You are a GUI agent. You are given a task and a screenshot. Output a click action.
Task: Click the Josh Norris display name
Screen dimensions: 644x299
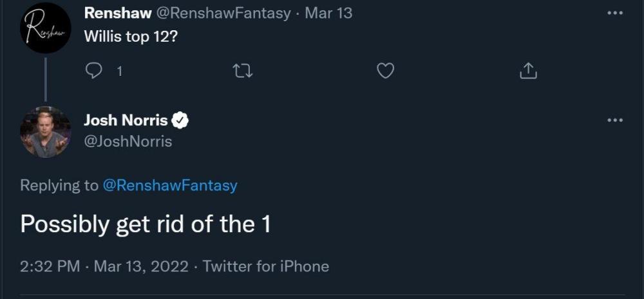(x=126, y=120)
